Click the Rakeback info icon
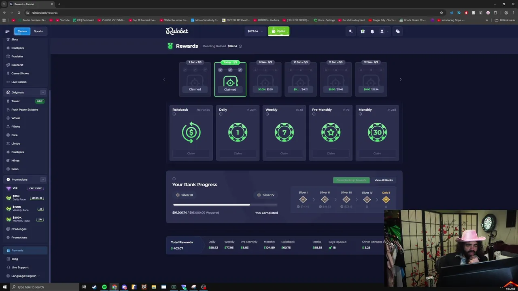 (174, 114)
